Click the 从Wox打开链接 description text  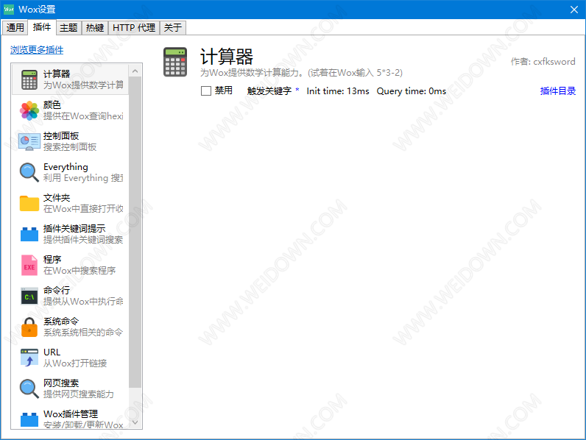click(x=75, y=363)
